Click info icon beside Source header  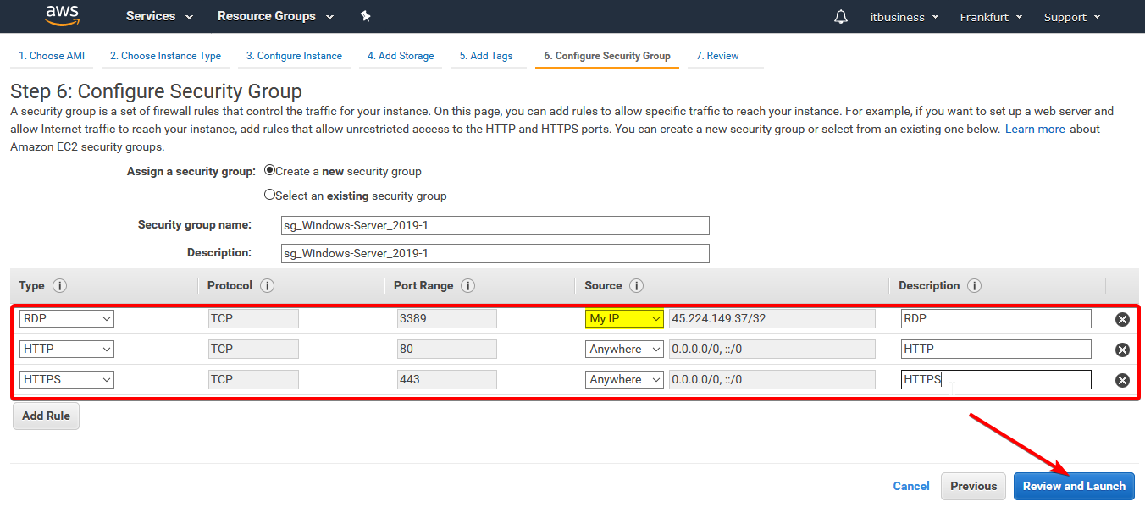[x=637, y=286]
